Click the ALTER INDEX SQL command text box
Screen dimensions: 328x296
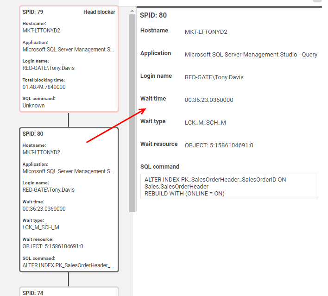click(229, 186)
